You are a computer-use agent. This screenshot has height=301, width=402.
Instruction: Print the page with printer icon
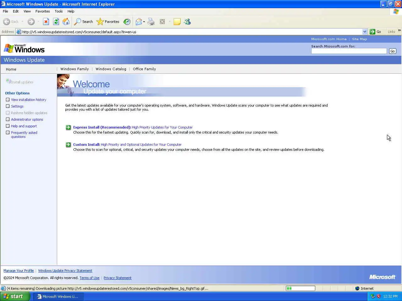click(x=151, y=22)
